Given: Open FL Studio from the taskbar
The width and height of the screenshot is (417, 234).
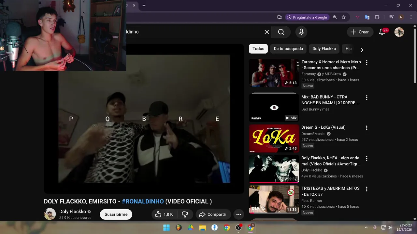Looking at the screenshot, I should 179,227.
